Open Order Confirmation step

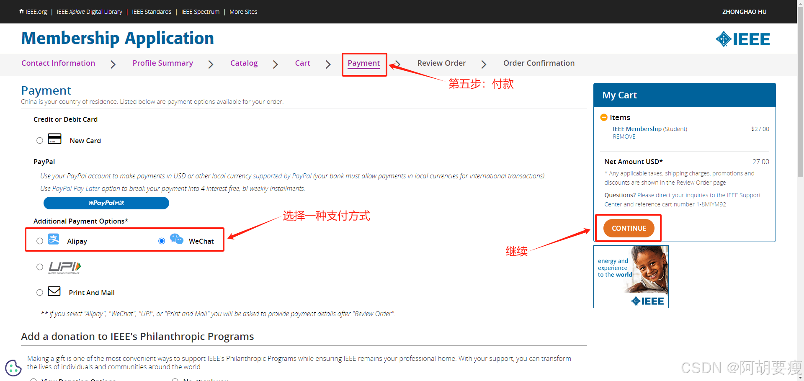(x=539, y=63)
